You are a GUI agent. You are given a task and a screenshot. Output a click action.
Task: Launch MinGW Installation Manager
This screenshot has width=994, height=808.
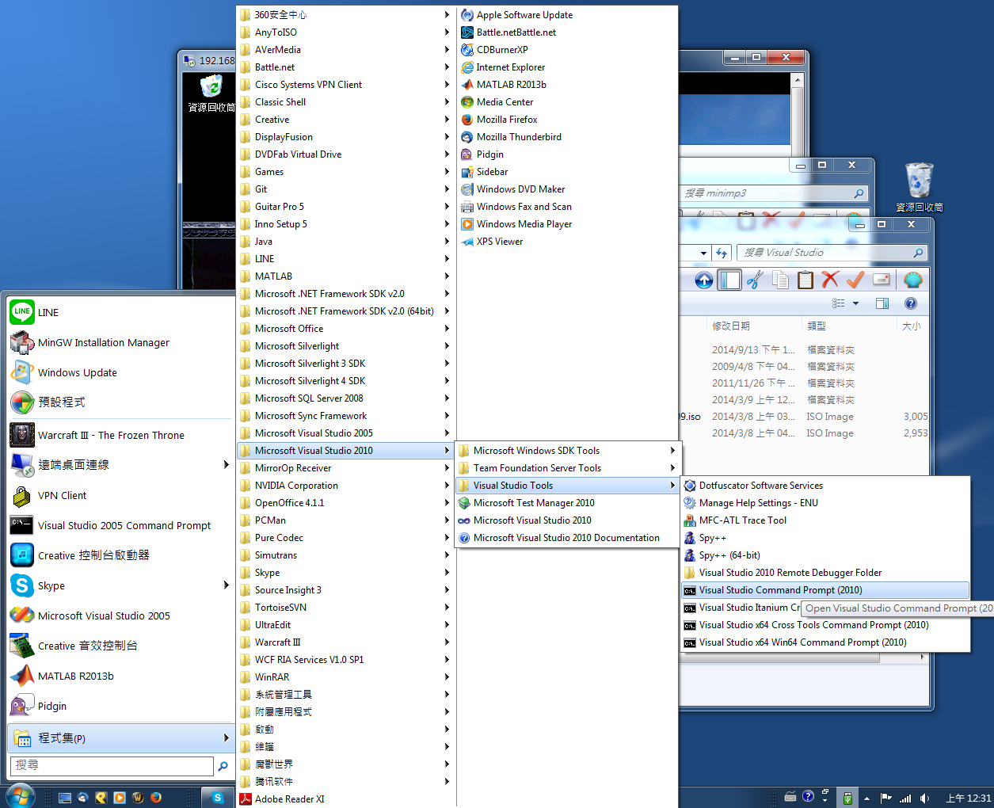119,342
